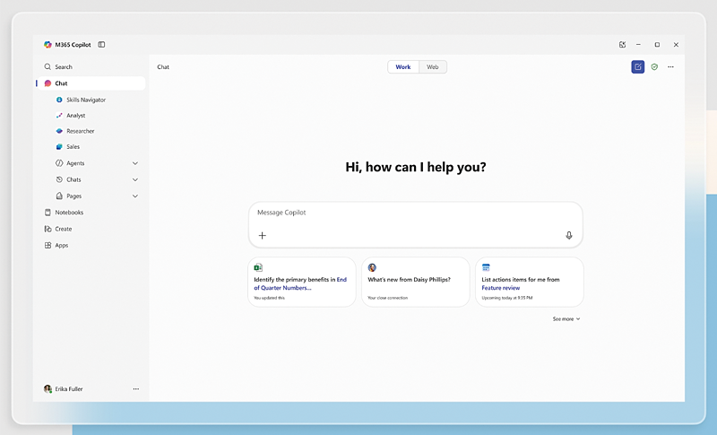
Task: Collapse the sidebar panel icon
Action: (101, 44)
